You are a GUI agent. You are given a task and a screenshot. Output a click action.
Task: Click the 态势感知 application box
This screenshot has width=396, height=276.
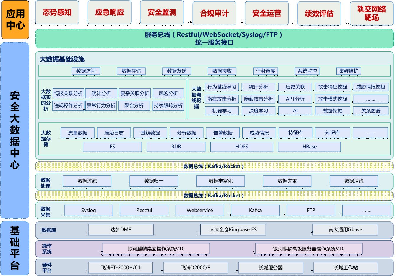pyautogui.click(x=57, y=12)
